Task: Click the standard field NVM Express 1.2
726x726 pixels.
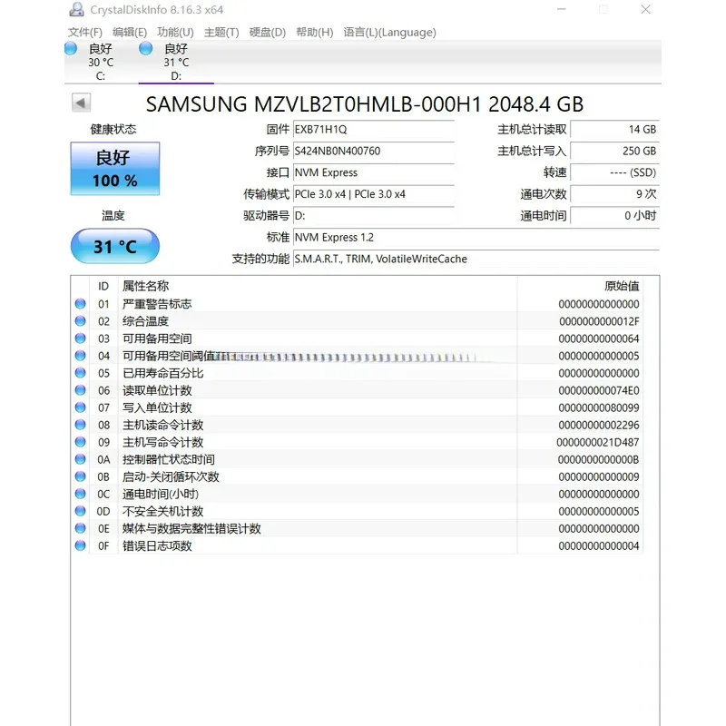Action: (x=476, y=237)
